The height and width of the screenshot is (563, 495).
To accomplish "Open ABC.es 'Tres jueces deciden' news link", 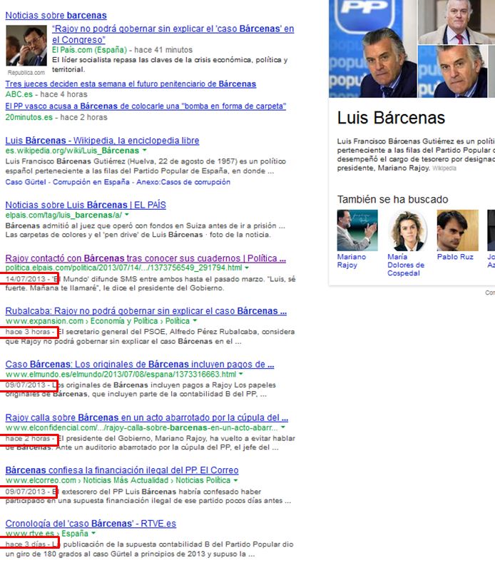I will tap(131, 83).
